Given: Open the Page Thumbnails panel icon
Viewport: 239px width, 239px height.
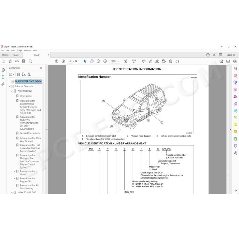Looking at the screenshot, I should [x=3, y=70].
